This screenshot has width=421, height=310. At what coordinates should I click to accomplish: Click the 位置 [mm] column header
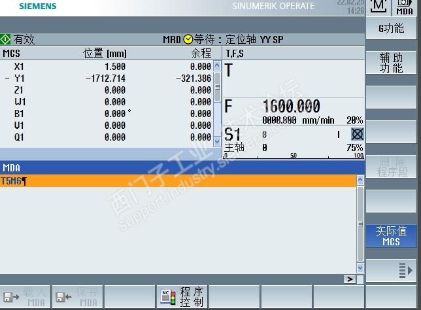[x=105, y=53]
